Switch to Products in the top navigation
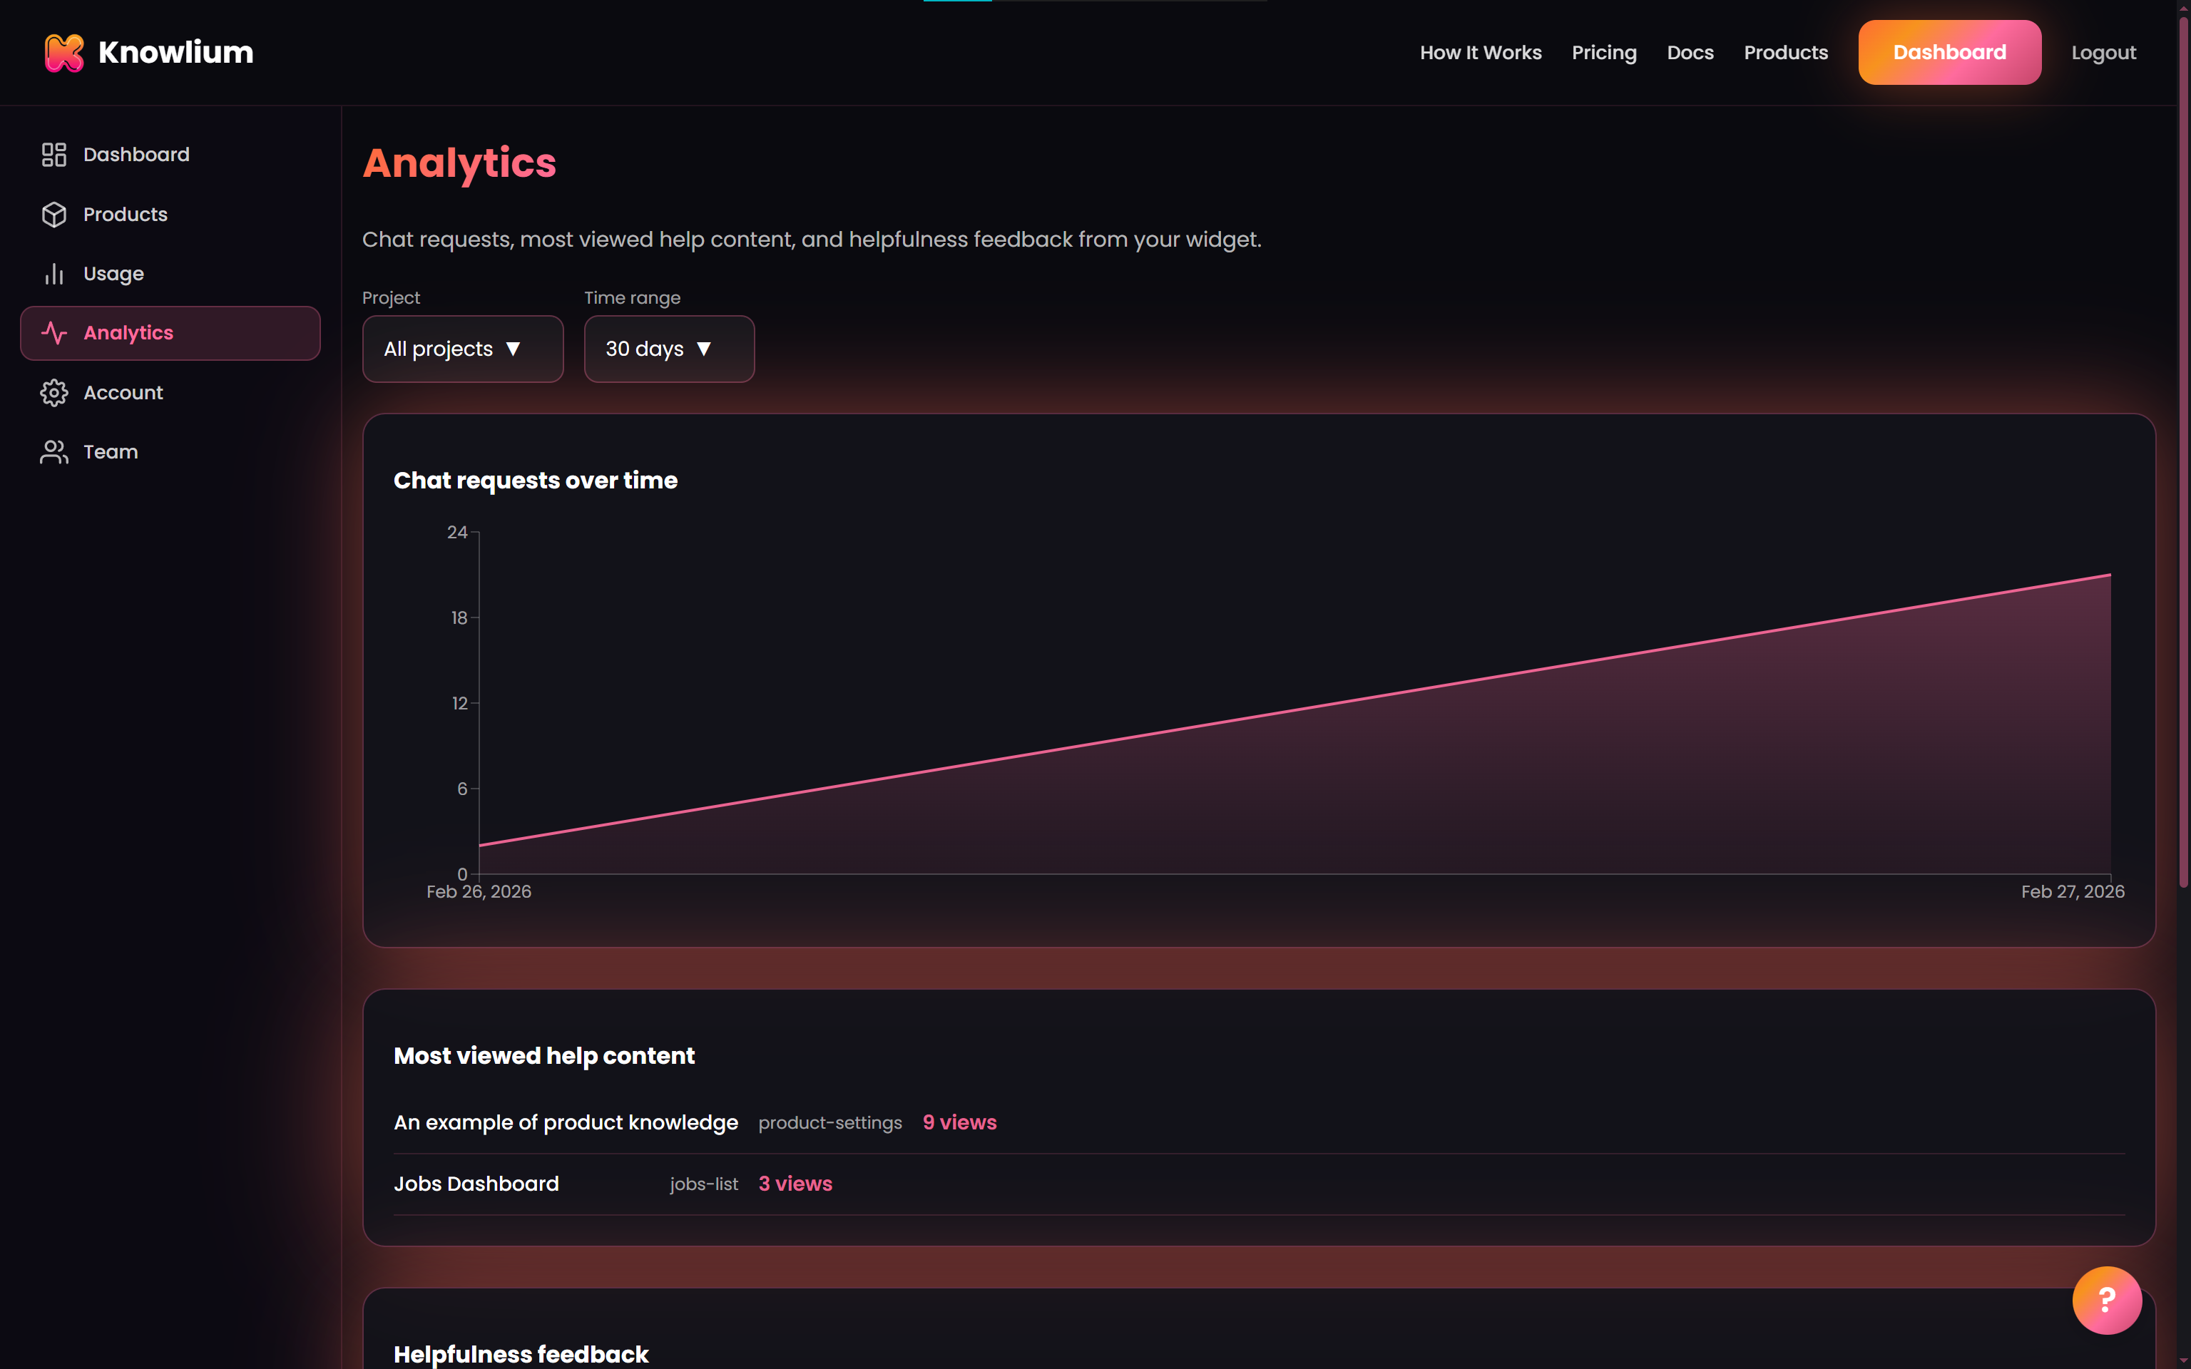 (1785, 51)
